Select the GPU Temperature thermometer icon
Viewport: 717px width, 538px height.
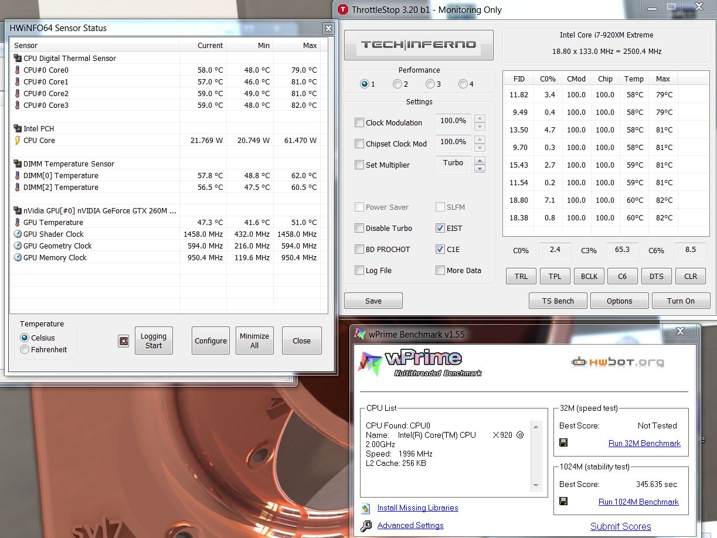pos(17,223)
